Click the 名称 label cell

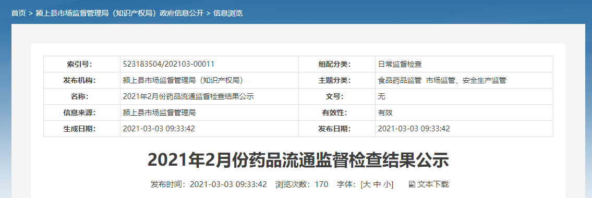point(82,96)
